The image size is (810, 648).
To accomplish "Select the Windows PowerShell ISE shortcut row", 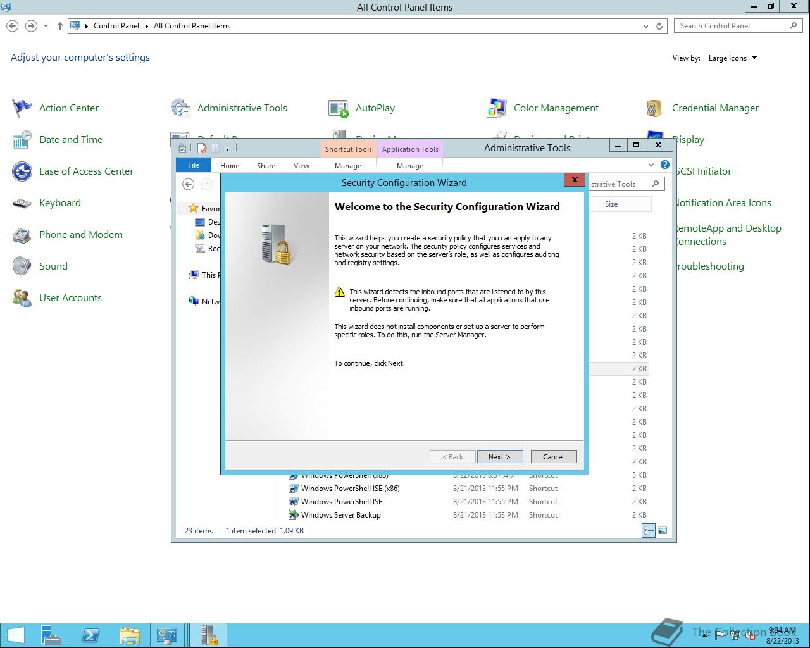I will tap(468, 502).
